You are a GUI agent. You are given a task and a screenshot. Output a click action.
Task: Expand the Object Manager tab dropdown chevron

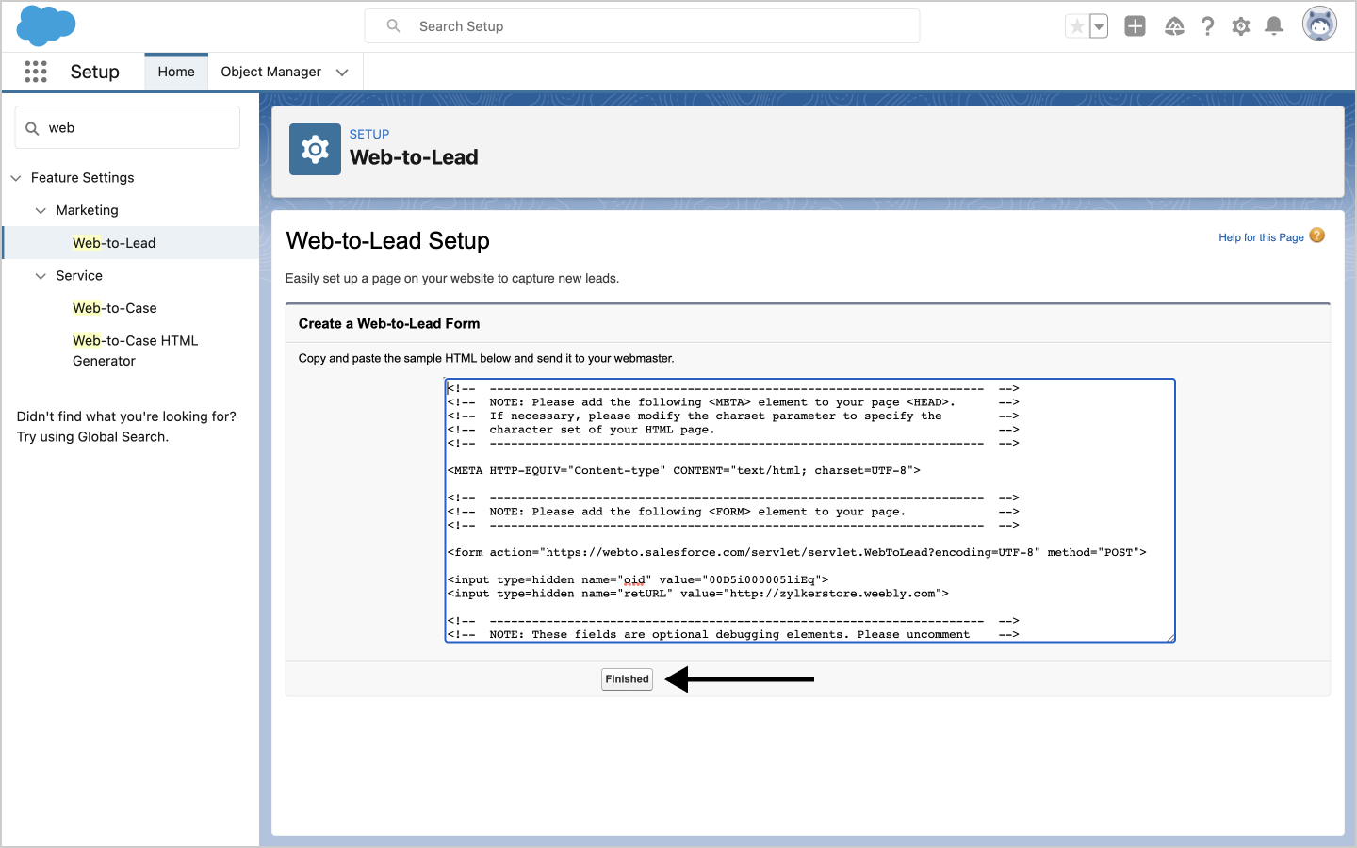tap(342, 73)
